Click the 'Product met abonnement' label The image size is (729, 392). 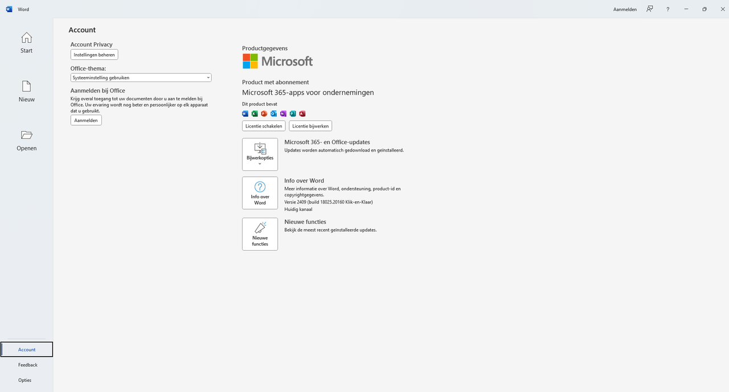pos(276,82)
